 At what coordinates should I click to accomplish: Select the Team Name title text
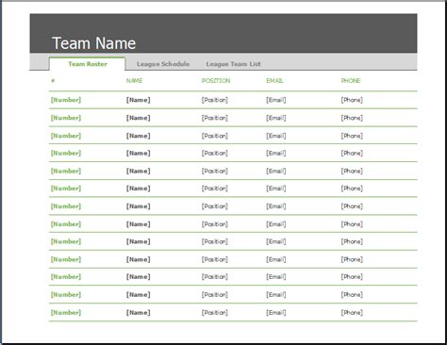click(x=93, y=43)
